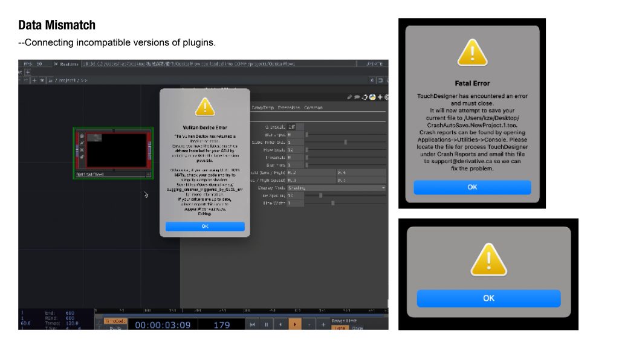Click the Python help icon in parameter header

(x=372, y=97)
